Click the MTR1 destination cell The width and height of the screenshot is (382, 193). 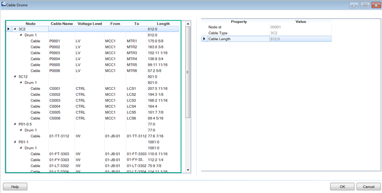tap(132, 41)
